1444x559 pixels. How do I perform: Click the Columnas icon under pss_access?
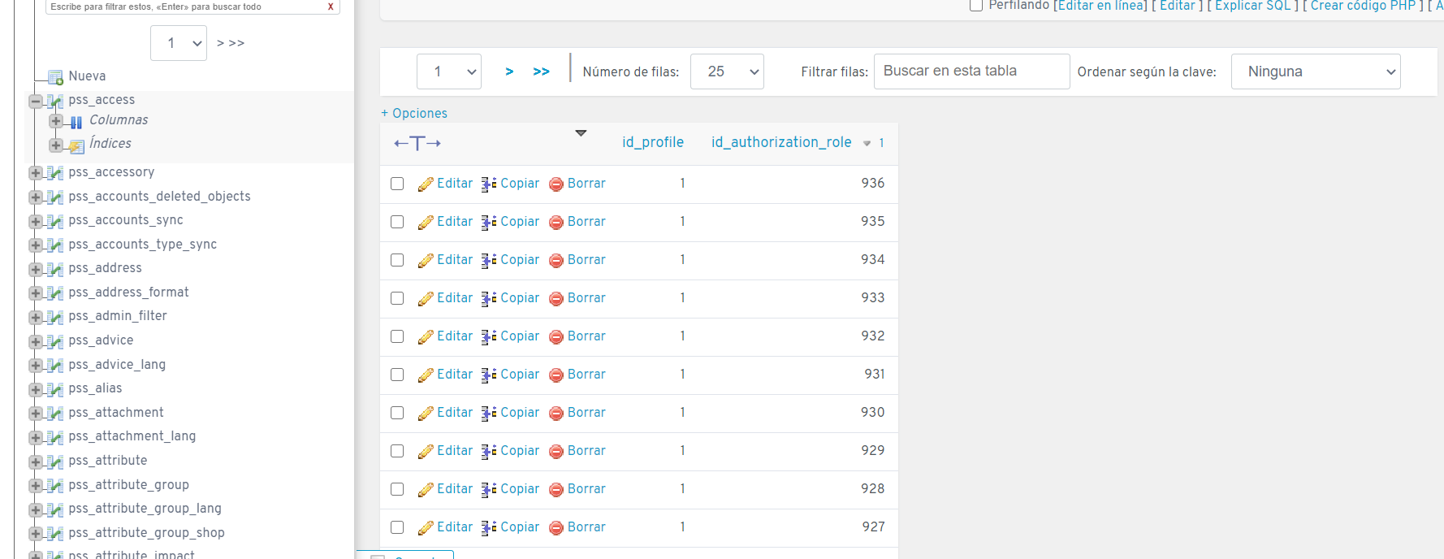point(76,122)
